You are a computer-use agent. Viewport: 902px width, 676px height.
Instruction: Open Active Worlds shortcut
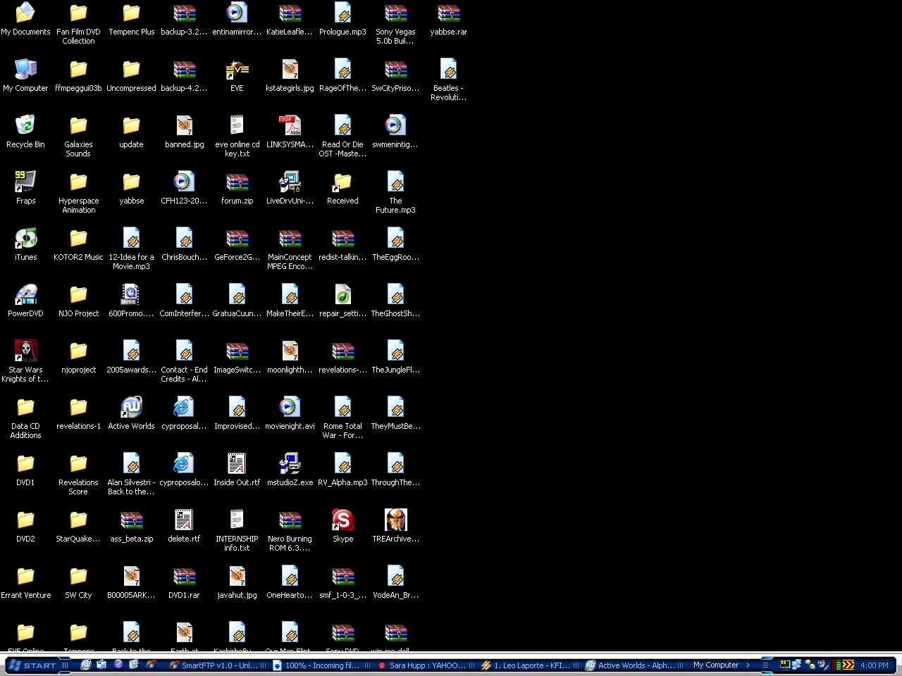pyautogui.click(x=131, y=407)
